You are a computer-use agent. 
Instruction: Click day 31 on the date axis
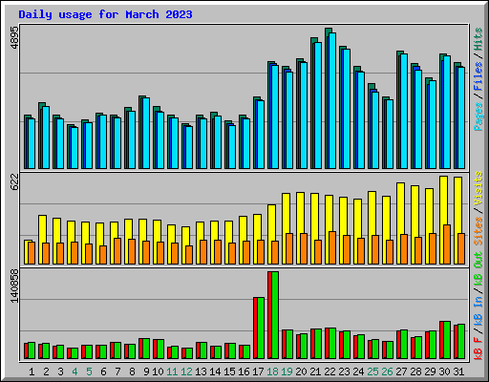tap(458, 371)
